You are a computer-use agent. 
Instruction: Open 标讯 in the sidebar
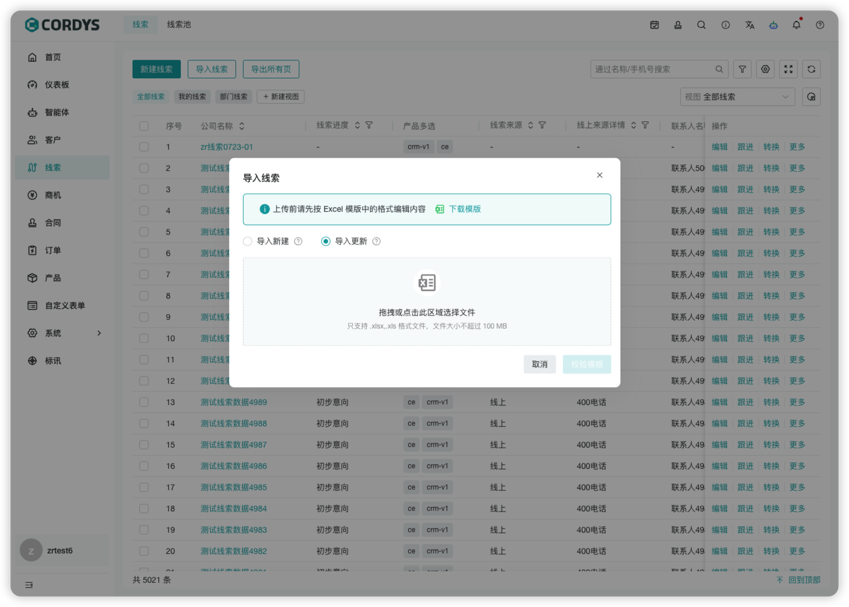[62, 361]
